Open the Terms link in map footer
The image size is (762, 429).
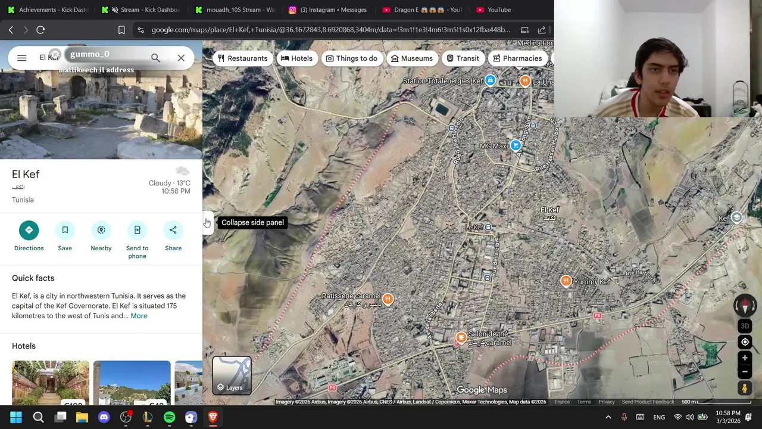click(x=584, y=402)
